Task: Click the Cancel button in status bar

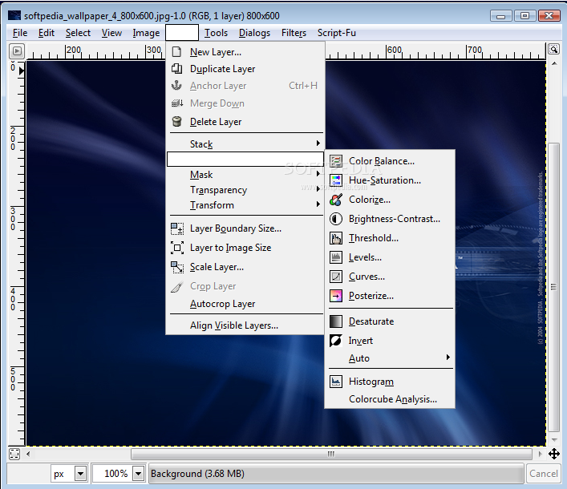Action: pos(543,474)
